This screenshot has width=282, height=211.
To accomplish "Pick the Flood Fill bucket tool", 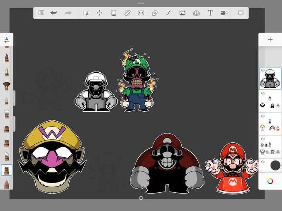I will 113,13.
